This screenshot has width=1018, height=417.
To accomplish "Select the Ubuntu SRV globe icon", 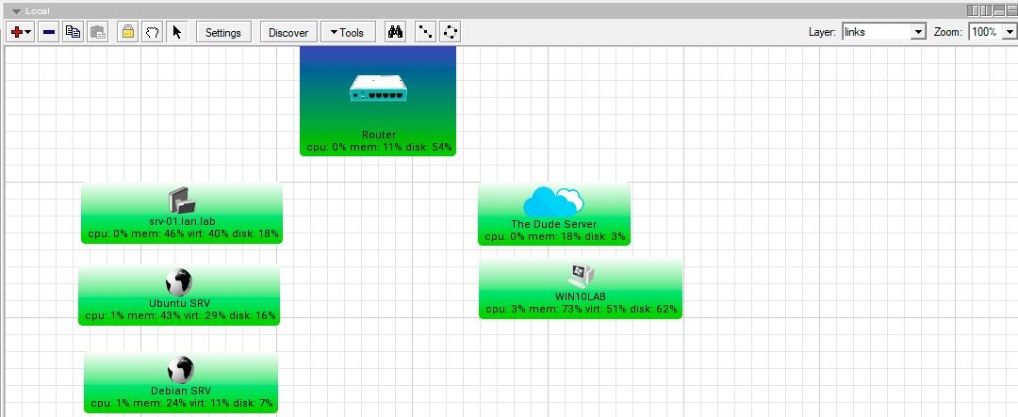I will click(179, 282).
